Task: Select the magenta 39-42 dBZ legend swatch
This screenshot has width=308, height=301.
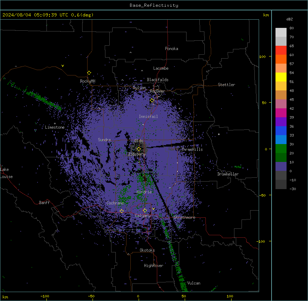Action: pos(281,113)
